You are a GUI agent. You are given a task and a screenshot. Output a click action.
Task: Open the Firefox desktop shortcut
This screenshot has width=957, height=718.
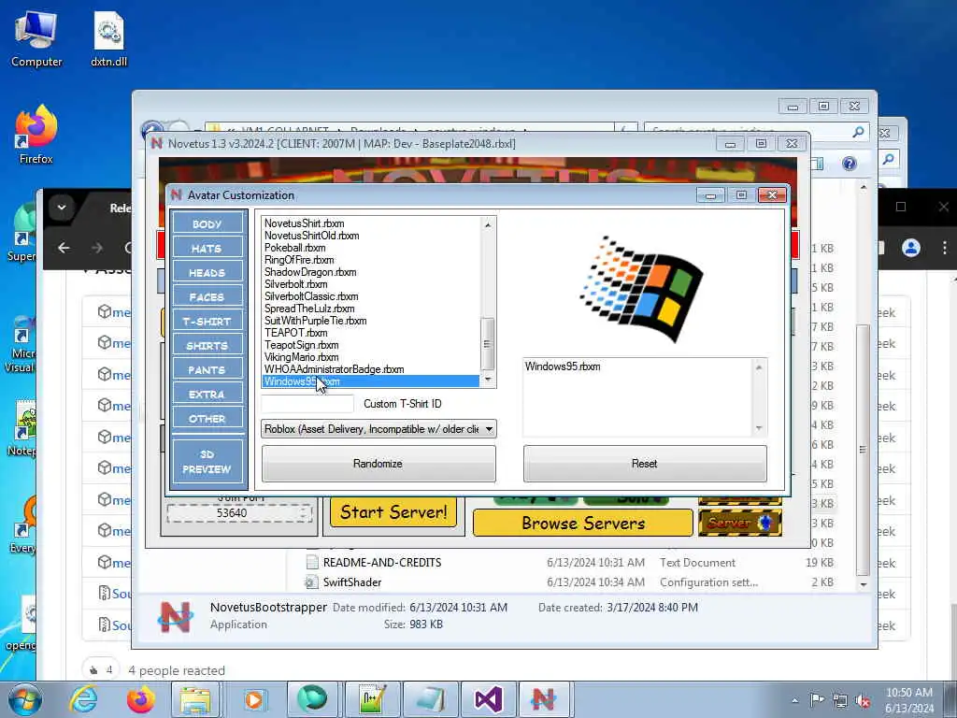(x=36, y=135)
